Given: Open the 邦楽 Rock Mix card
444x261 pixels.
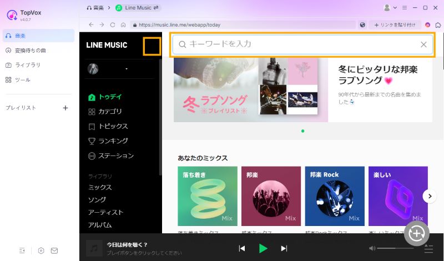Looking at the screenshot, I should click(335, 196).
